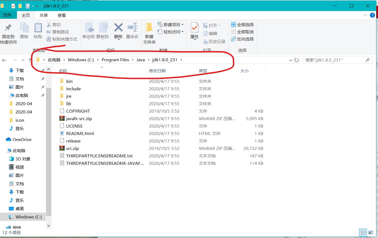Screen dimensions: 378x238
Task: Click the Copy (复制) ribbon button
Action: coord(24,31)
